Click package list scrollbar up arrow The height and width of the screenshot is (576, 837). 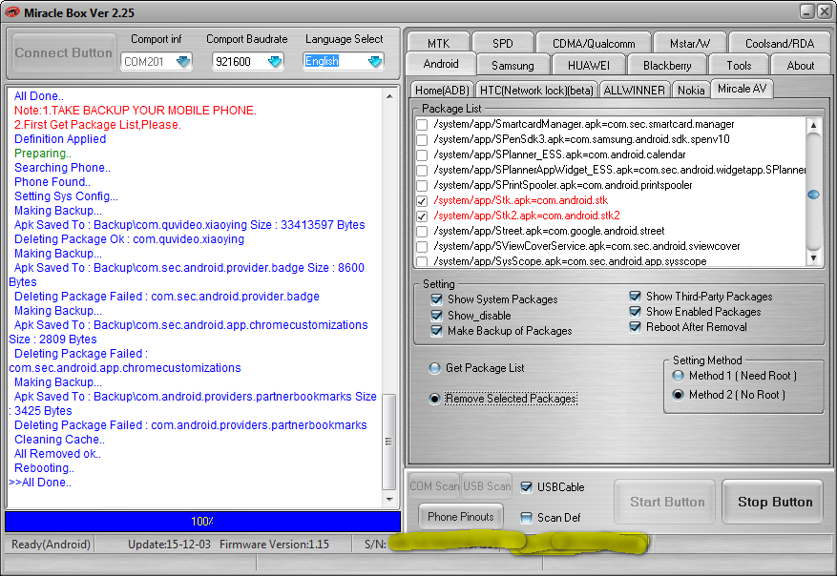point(813,126)
